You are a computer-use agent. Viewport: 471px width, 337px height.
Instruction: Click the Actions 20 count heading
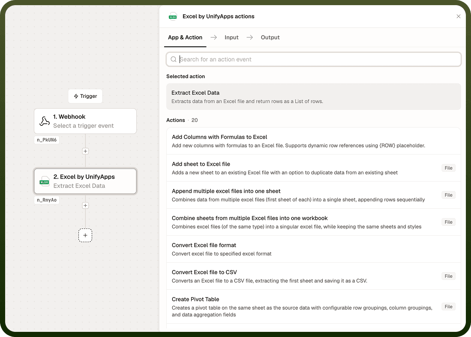click(182, 120)
